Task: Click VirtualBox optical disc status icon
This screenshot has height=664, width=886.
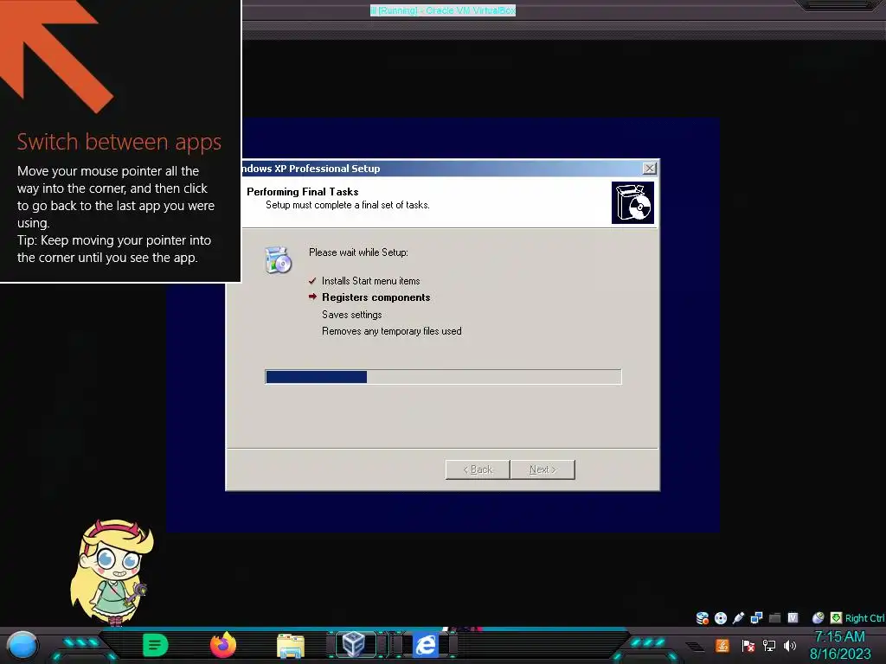Action: [721, 618]
